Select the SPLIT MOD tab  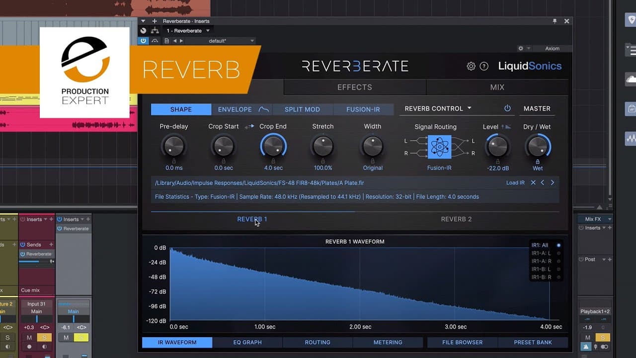coord(302,109)
